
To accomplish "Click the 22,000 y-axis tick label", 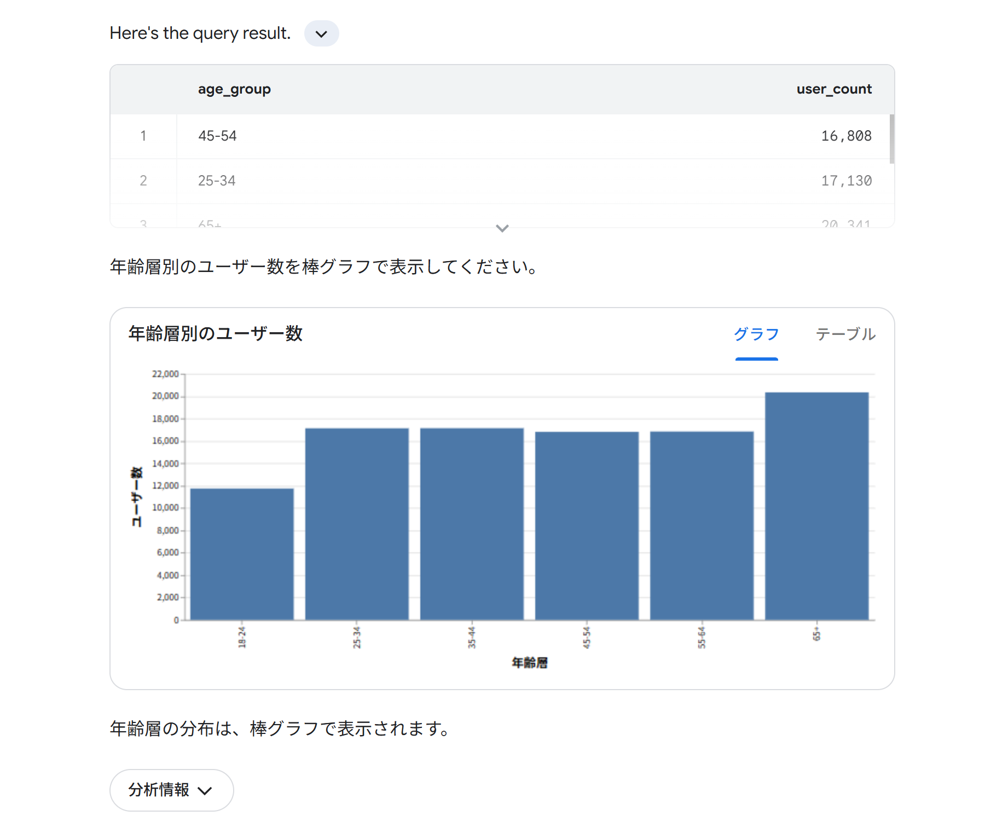I will pos(165,374).
